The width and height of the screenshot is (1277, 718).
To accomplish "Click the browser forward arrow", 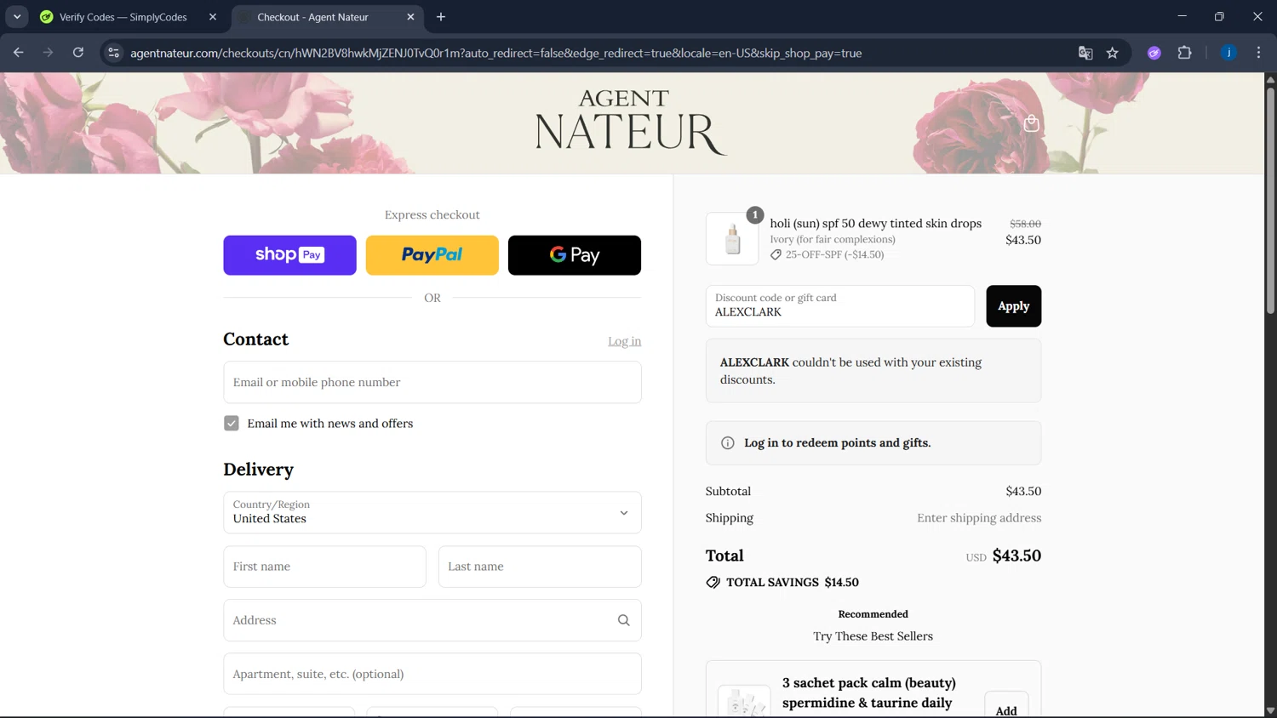I will click(49, 53).
